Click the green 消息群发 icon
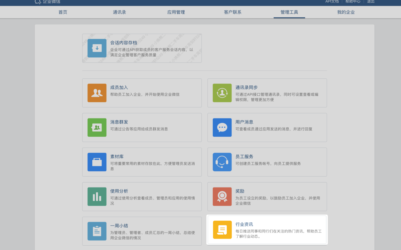The image size is (401, 250). click(x=97, y=127)
